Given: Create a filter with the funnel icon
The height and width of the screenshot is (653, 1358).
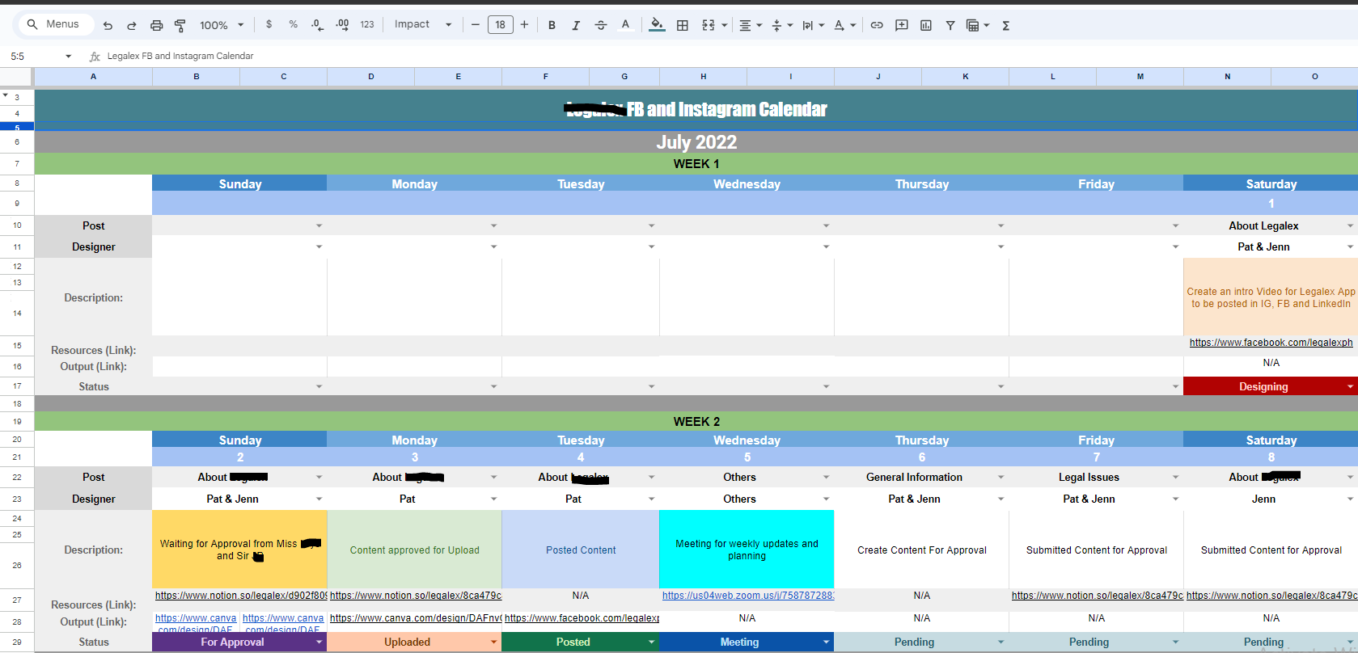Looking at the screenshot, I should pyautogui.click(x=950, y=25).
